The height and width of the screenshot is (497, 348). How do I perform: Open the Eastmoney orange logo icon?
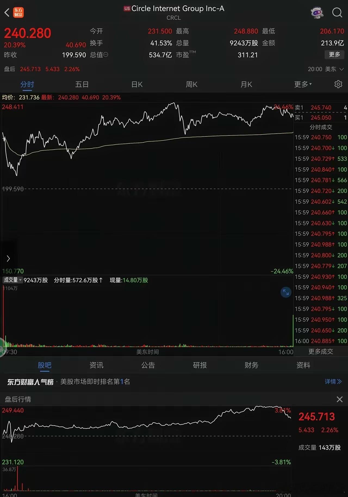pos(18,12)
